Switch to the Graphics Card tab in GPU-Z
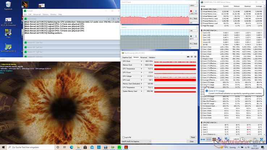The image size is (267, 150). (127, 57)
